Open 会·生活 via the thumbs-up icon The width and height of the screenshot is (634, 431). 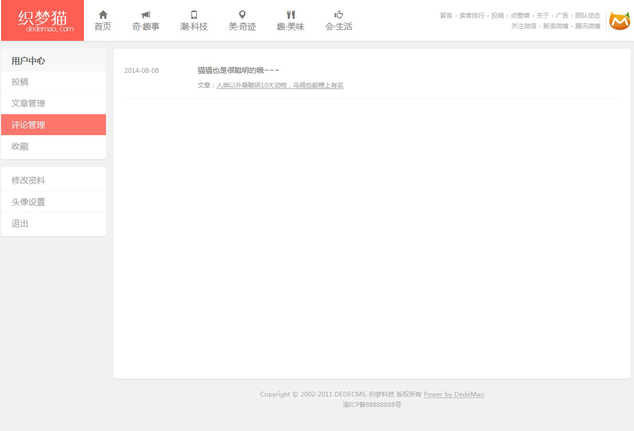coord(339,15)
